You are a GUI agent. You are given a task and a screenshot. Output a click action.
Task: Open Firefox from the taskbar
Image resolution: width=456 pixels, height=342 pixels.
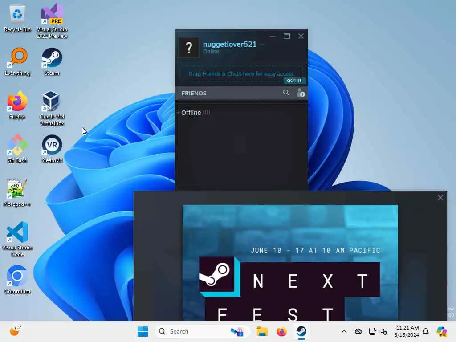point(281,331)
